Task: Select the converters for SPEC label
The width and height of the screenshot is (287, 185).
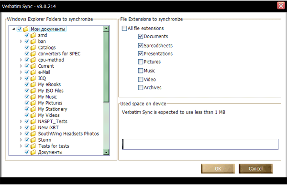Action: [x=59, y=54]
